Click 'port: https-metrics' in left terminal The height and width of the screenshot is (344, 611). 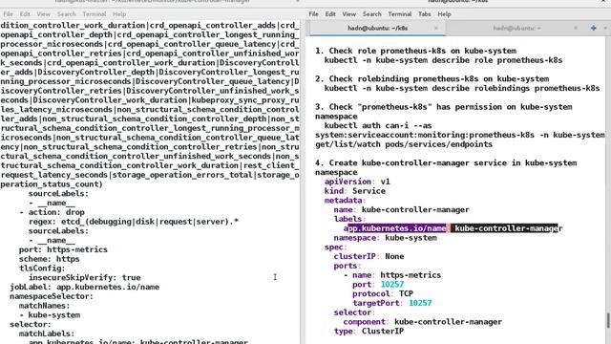pyautogui.click(x=63, y=249)
